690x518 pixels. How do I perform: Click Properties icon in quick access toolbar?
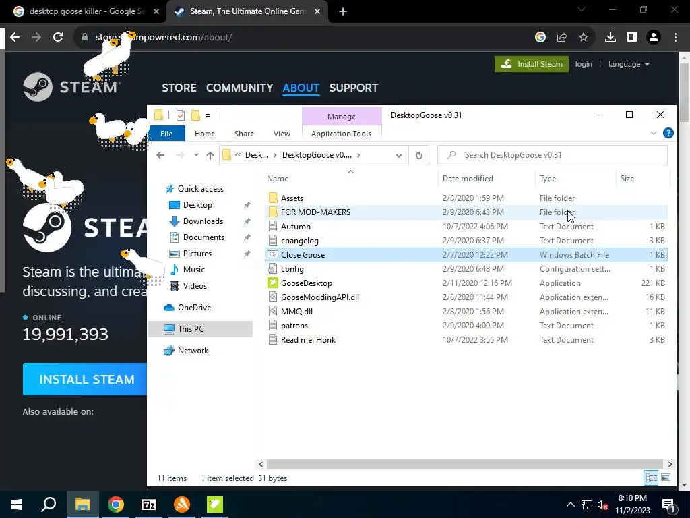[x=181, y=115]
